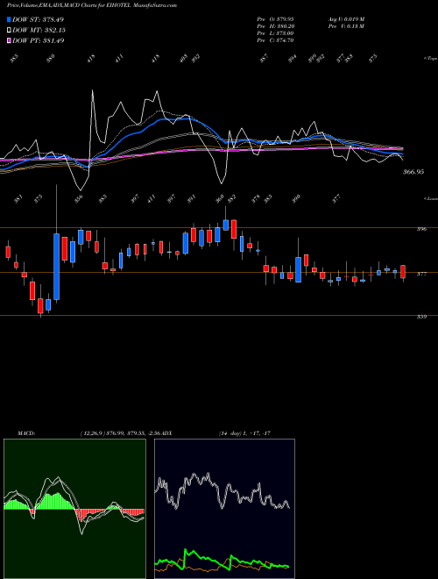438x579 pixels.
Task: Click the 'Pre C: 374.70' close value
Action: 275,40
